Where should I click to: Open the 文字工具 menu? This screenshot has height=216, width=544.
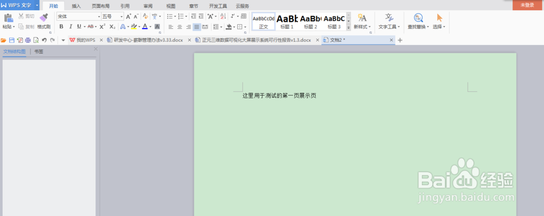pos(390,22)
